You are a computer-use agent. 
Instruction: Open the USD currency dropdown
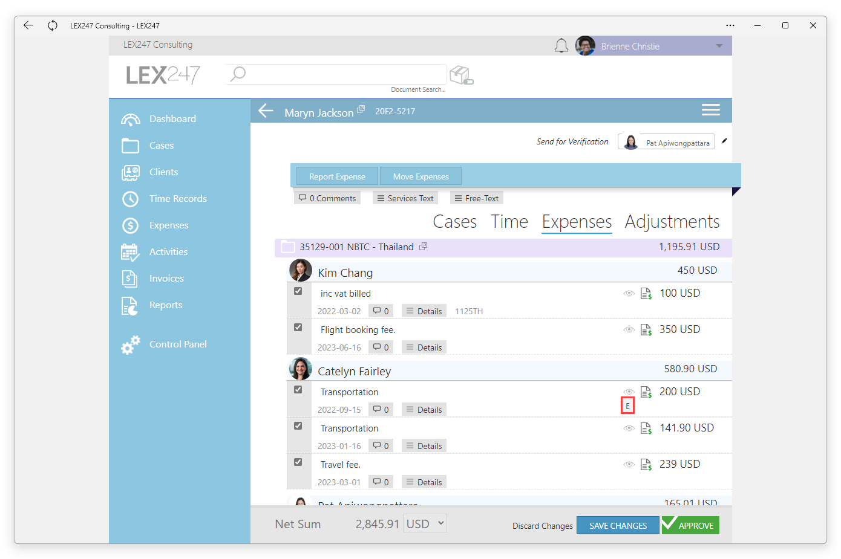426,523
